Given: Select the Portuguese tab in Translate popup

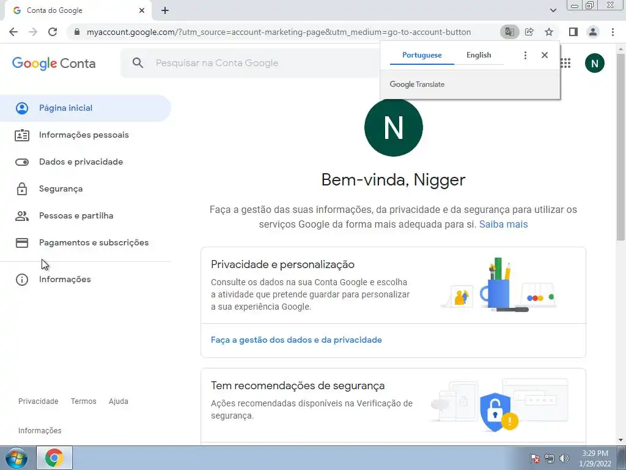Looking at the screenshot, I should click(x=422, y=55).
